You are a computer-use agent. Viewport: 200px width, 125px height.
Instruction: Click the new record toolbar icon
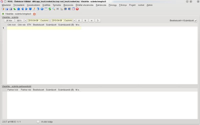[3, 9]
